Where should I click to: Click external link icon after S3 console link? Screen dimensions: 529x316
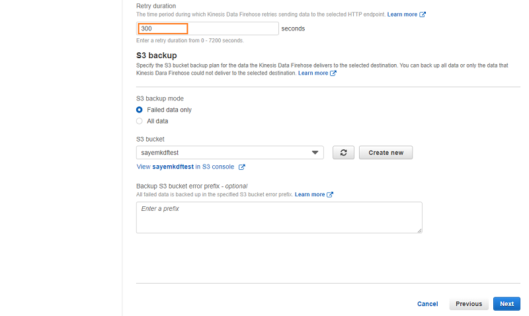tap(242, 167)
